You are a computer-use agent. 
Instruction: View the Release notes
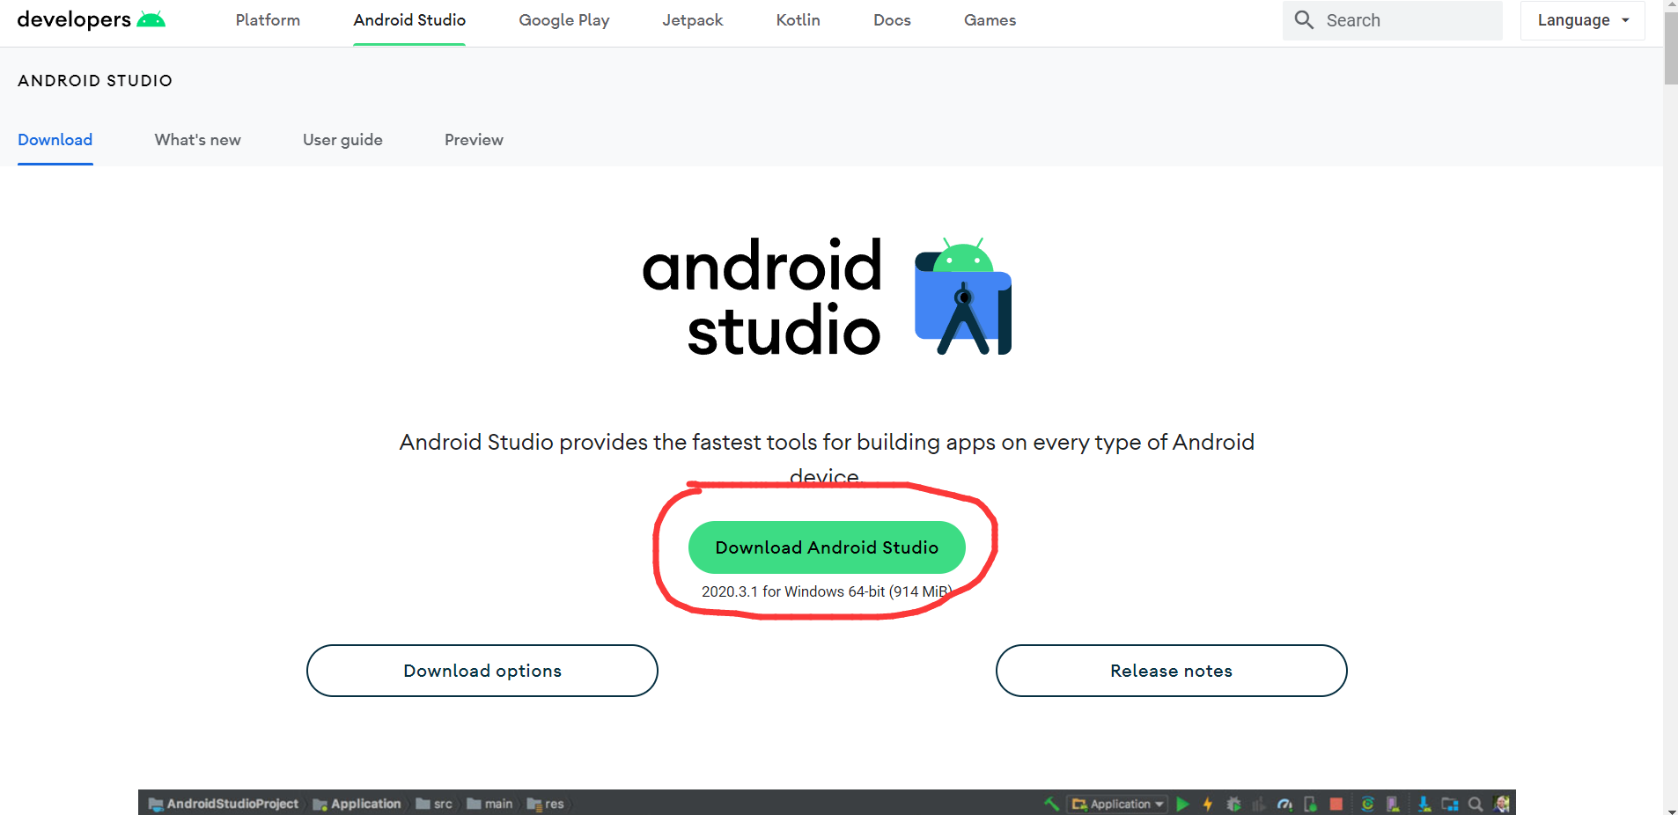click(1171, 671)
